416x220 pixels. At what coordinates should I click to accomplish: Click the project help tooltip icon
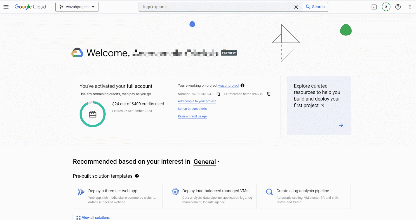point(243,85)
